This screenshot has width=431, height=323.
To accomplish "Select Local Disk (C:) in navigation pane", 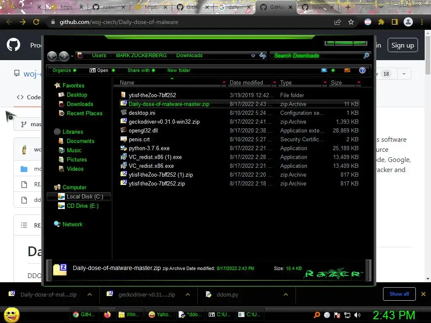I will (x=79, y=196).
